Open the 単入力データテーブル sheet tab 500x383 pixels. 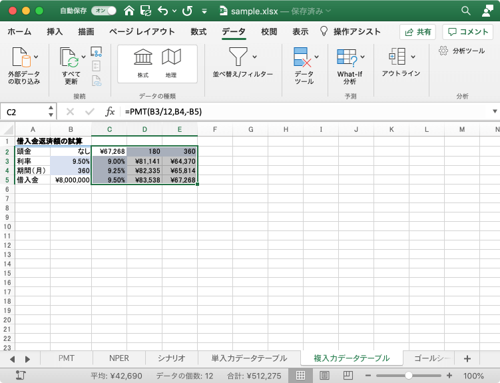tap(250, 358)
